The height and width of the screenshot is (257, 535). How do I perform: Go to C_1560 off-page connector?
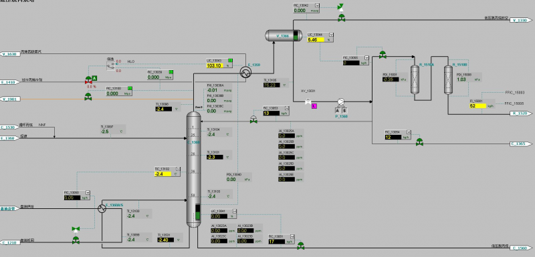[521, 248]
